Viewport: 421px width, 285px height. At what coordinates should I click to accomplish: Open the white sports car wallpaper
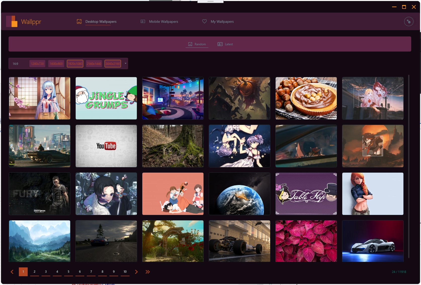click(373, 241)
